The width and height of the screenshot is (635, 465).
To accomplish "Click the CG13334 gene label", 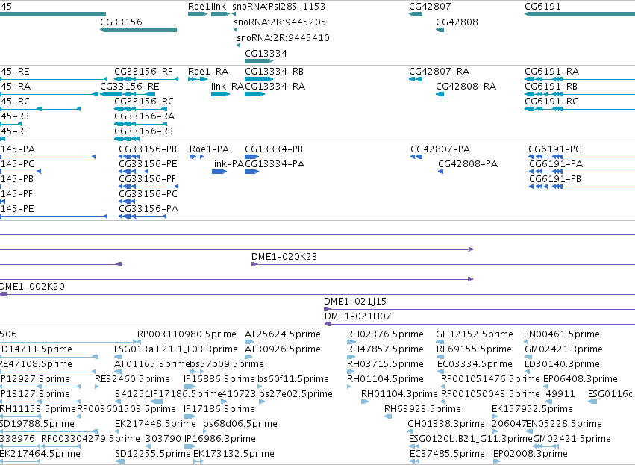I will [266, 54].
